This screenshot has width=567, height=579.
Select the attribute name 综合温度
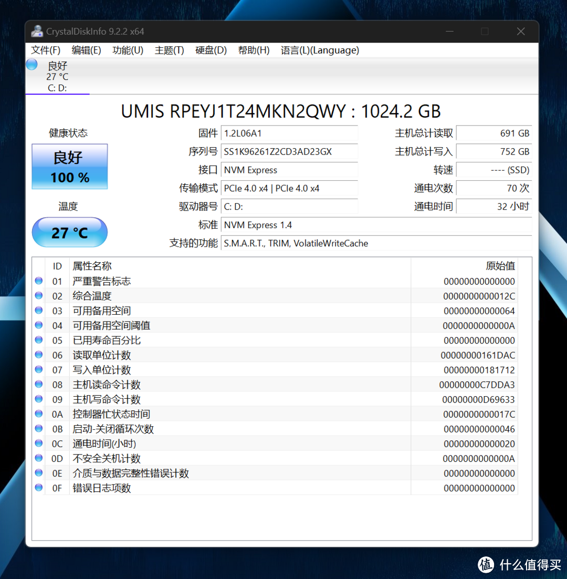click(x=92, y=296)
